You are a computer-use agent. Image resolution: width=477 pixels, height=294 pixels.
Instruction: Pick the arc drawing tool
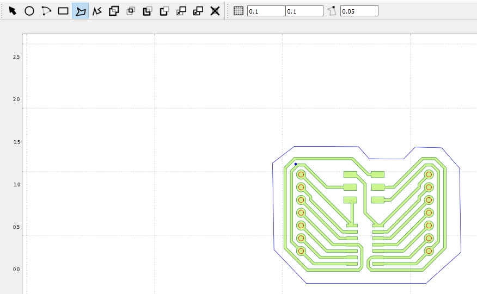point(46,11)
